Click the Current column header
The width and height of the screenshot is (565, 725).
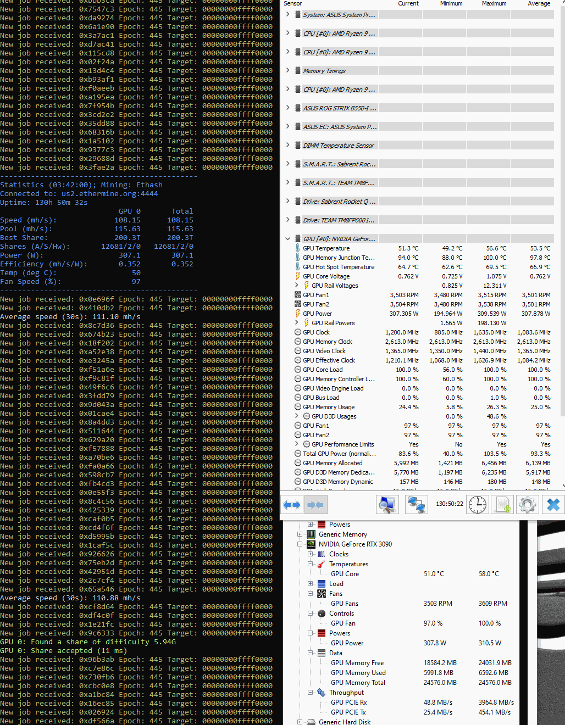(408, 3)
